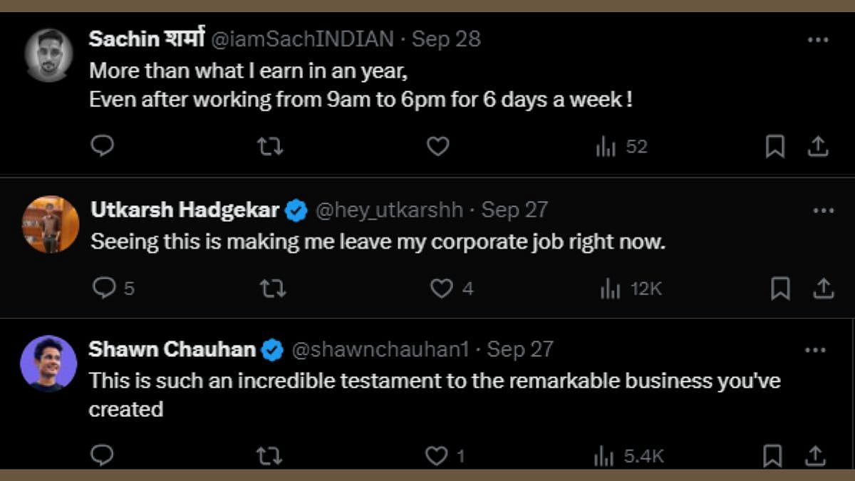The image size is (855, 481).
Task: Open replies to Utkarsh Hadgekar's tweet
Action: tap(104, 288)
